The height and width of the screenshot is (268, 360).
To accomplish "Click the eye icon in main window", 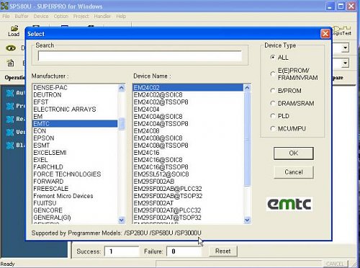I will (x=11, y=48).
